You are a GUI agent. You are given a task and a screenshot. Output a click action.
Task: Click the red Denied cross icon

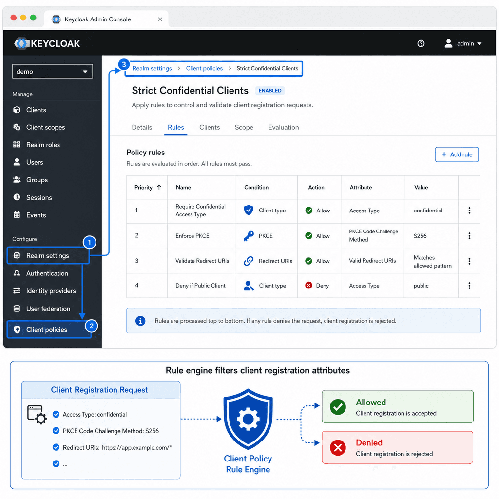point(338,448)
